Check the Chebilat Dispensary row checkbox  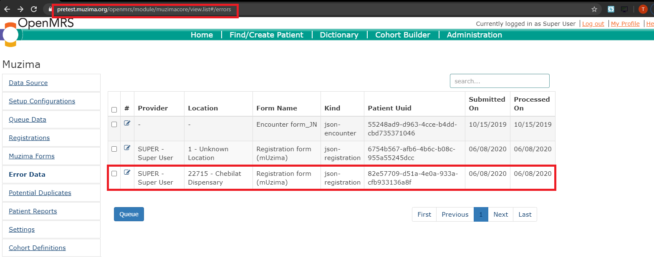[114, 174]
